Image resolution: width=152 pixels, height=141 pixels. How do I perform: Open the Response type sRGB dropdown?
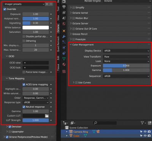pyautogui.click(x=36, y=103)
